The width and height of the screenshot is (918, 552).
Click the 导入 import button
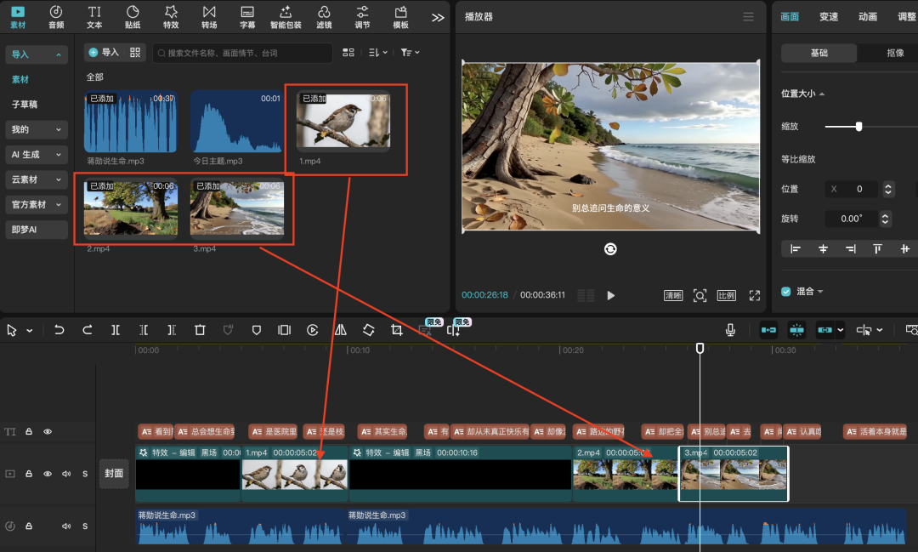pos(104,53)
